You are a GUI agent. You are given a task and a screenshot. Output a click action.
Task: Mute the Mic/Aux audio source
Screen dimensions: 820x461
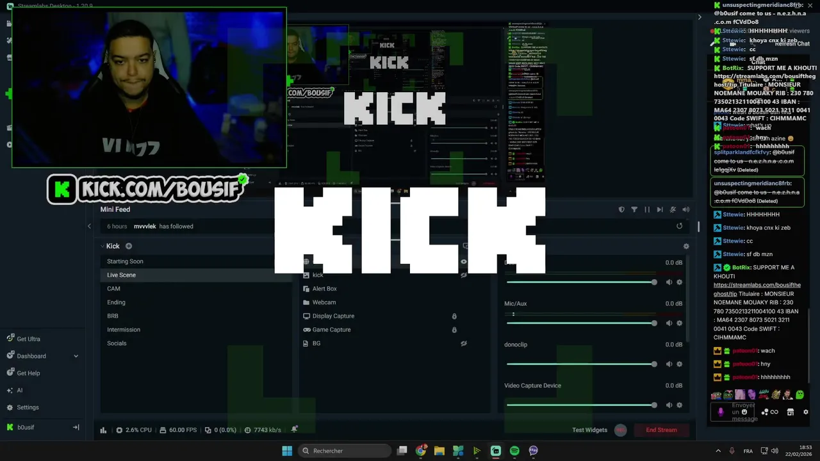coord(669,323)
